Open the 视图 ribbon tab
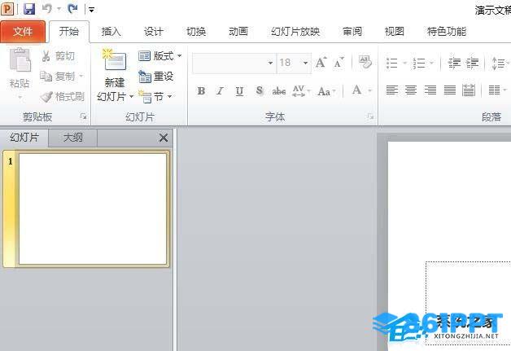Viewport: 511px width, 351px height. 395,32
